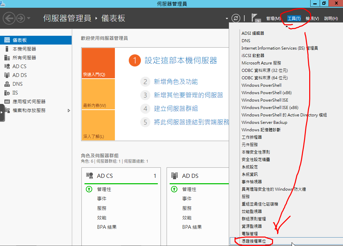Click the AD DS sidebar icon
Viewport: 343px width, 246px height.
(7, 75)
